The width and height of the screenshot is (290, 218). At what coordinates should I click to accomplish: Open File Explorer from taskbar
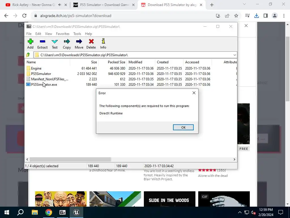point(35,212)
